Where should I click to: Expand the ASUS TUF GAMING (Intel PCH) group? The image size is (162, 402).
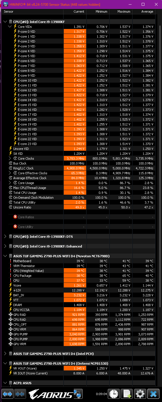[5, 353]
